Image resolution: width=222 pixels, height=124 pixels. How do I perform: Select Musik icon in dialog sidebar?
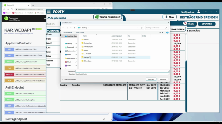(x=66, y=62)
